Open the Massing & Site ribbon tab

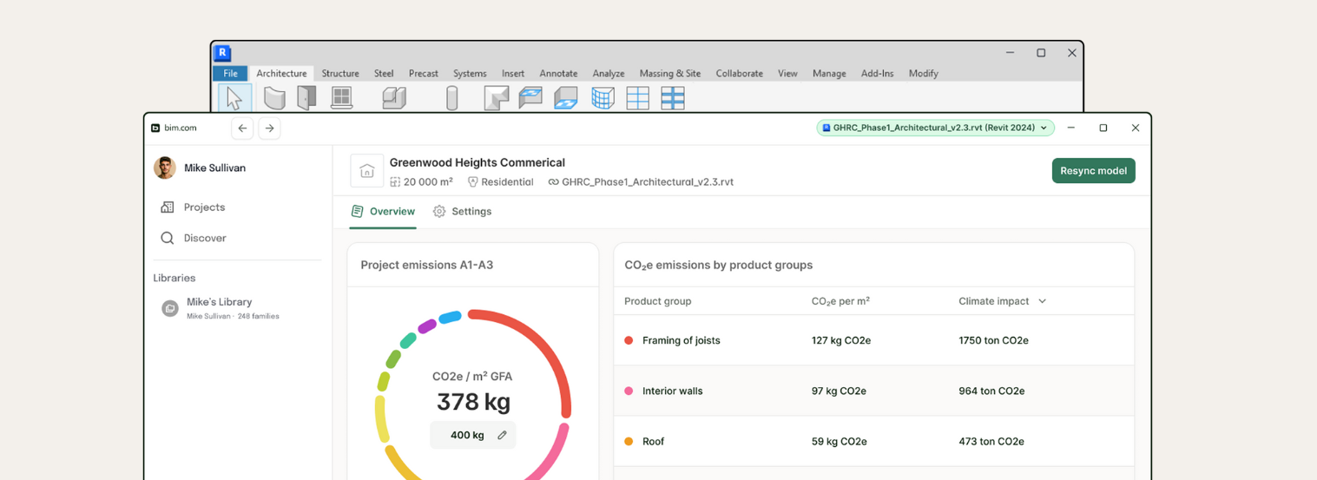669,74
